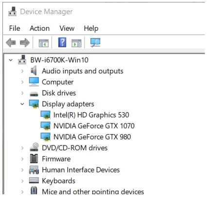
Task: Open the blue Help question mark icon
Action: [62, 42]
